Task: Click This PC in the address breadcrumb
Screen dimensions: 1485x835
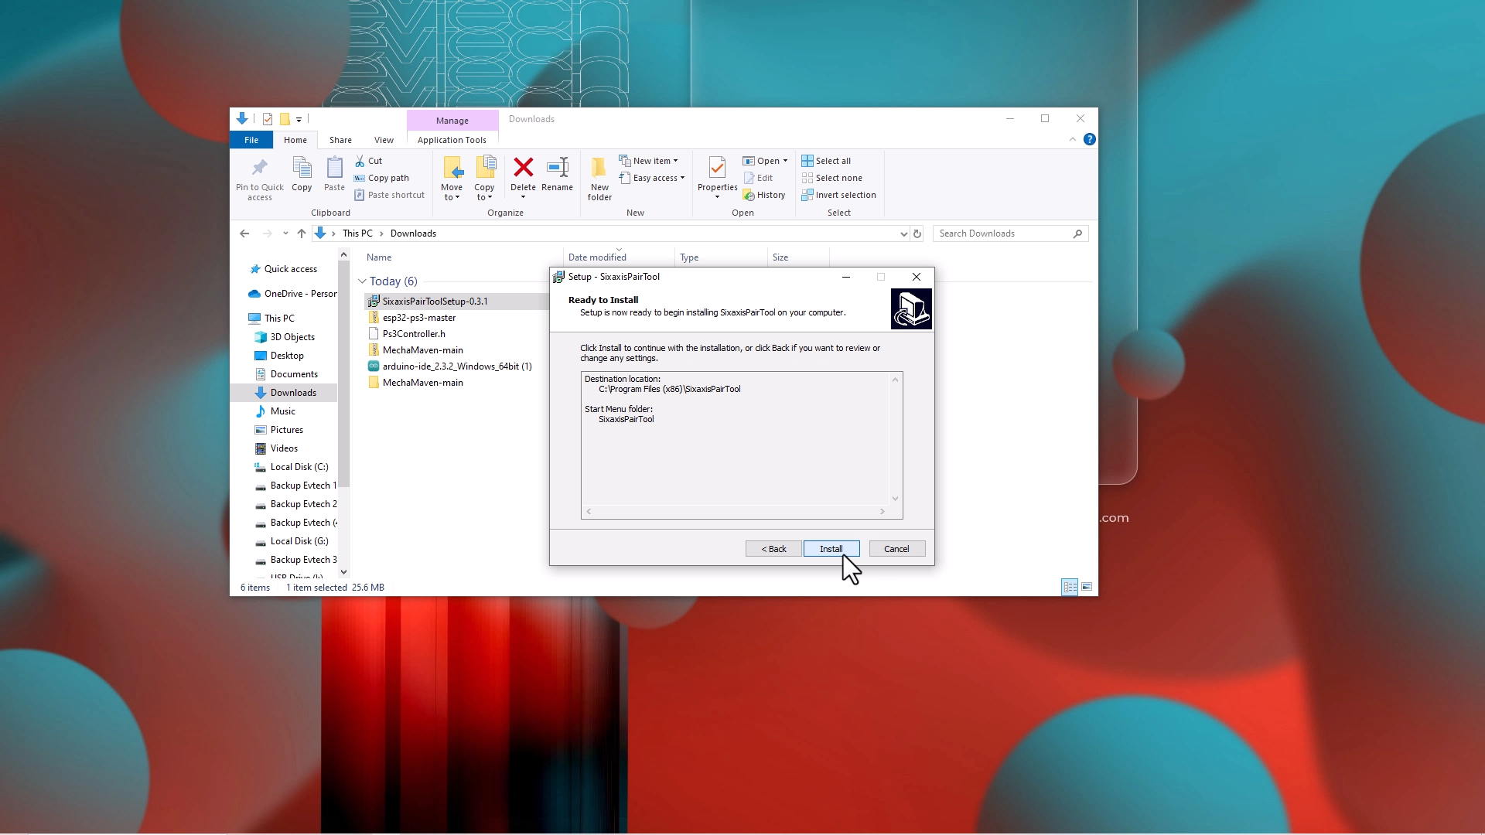Action: (357, 233)
